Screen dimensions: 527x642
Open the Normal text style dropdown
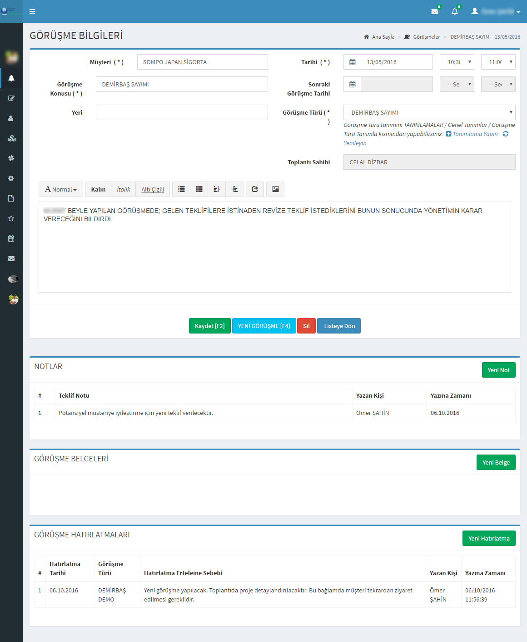61,189
